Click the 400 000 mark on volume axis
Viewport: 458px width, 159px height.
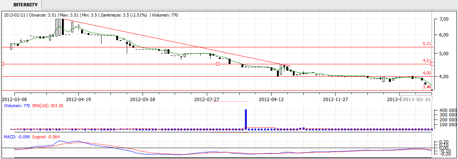444,111
